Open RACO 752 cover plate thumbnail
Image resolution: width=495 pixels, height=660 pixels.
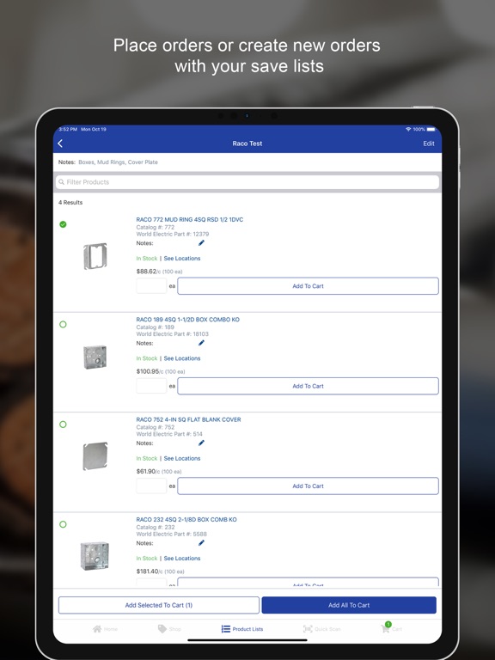pyautogui.click(x=95, y=456)
